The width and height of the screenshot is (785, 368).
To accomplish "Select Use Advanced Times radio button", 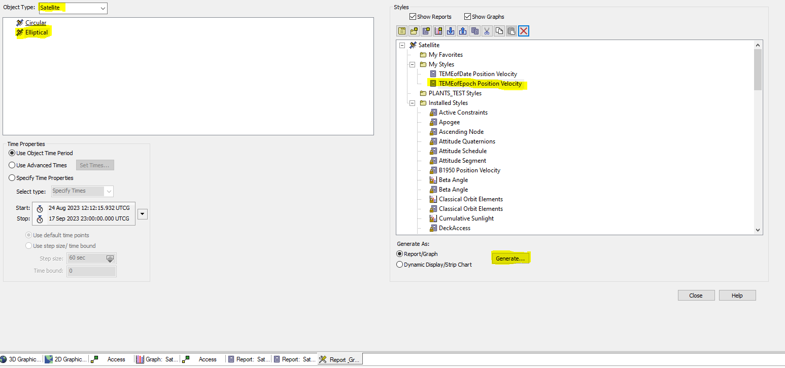I will click(12, 165).
